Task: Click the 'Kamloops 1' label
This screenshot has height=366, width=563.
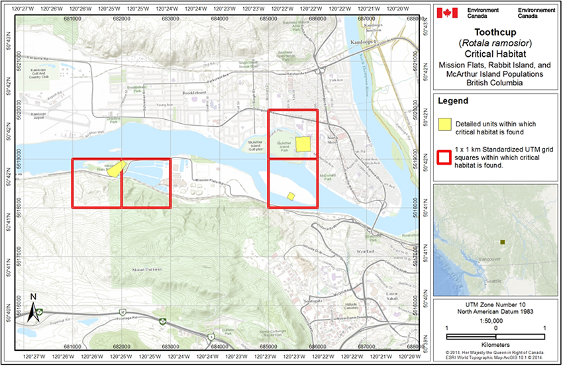Action: [x=363, y=42]
